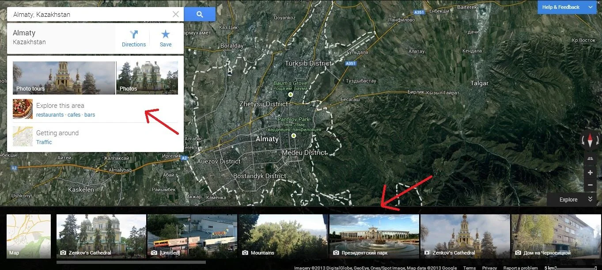This screenshot has width=602, height=270.
Task: Open the Traffic link
Action: point(44,142)
